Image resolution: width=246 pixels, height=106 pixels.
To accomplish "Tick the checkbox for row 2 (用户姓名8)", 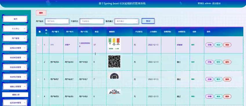I will click(x=39, y=62).
